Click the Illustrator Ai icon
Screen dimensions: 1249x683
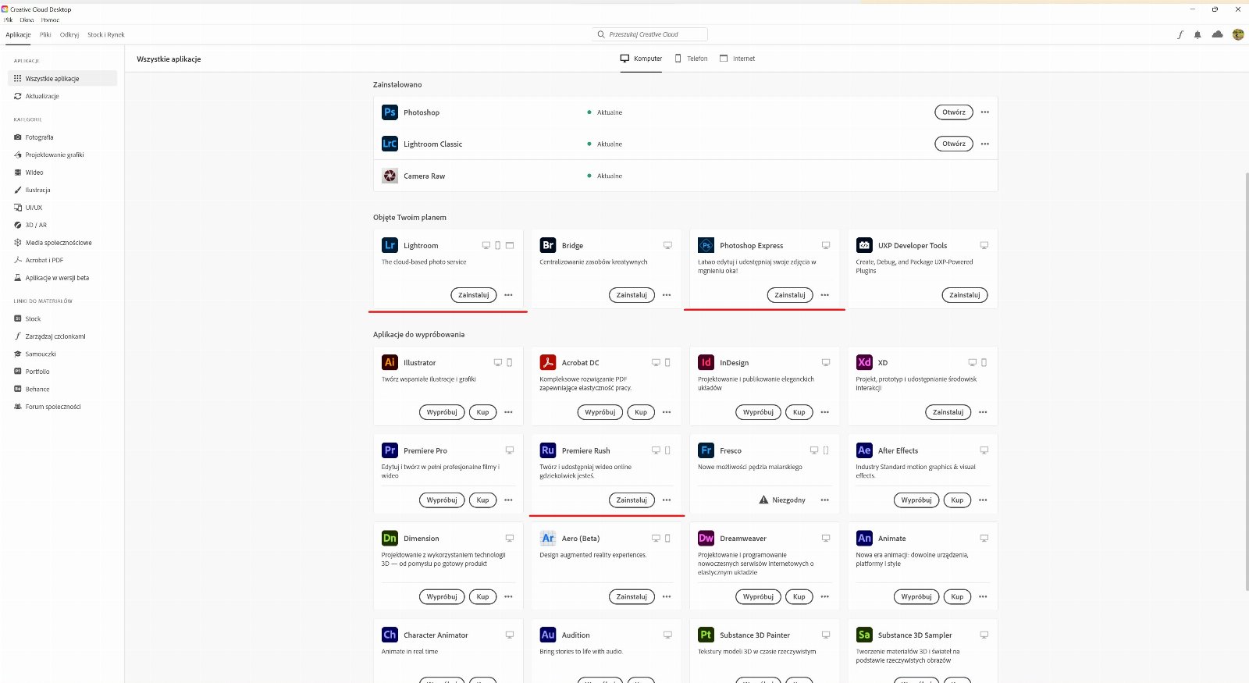click(390, 362)
